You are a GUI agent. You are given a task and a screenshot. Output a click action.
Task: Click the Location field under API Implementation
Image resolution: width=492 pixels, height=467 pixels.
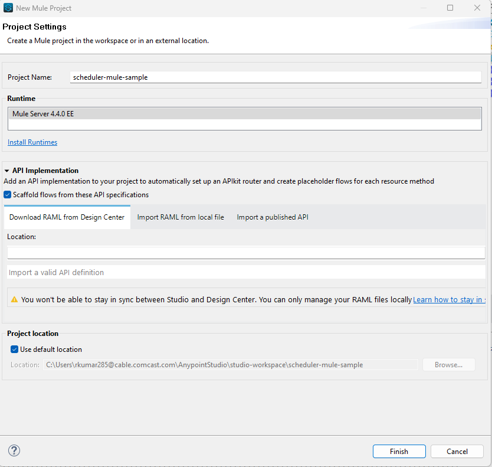[x=246, y=252]
